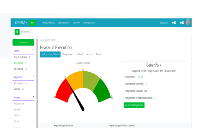Viewport: 201px width, 138px height.
Task: Click the Gérer les Programme button
Action: tap(134, 105)
